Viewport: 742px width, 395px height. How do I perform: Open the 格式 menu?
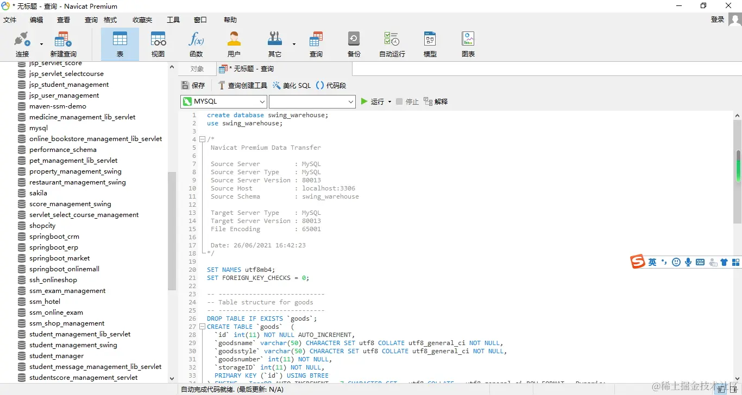point(110,20)
